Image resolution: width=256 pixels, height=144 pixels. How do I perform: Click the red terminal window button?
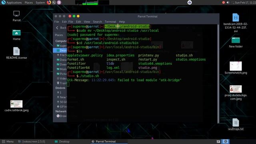click(70, 16)
